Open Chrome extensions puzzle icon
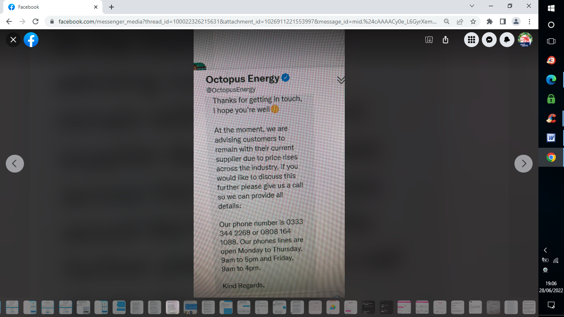This screenshot has width=564, height=317. click(x=490, y=21)
